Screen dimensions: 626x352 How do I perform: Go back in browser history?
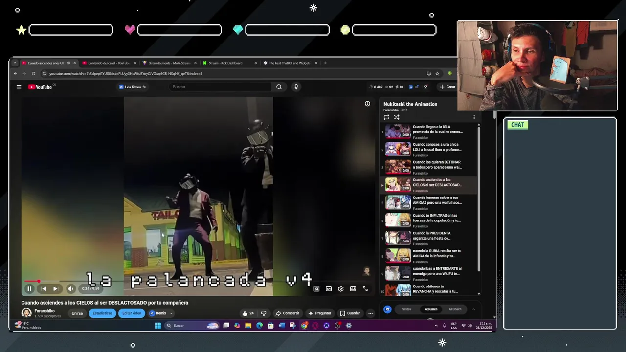point(15,74)
